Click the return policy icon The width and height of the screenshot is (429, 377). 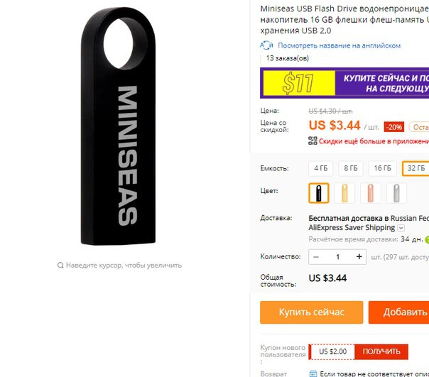coord(313,373)
